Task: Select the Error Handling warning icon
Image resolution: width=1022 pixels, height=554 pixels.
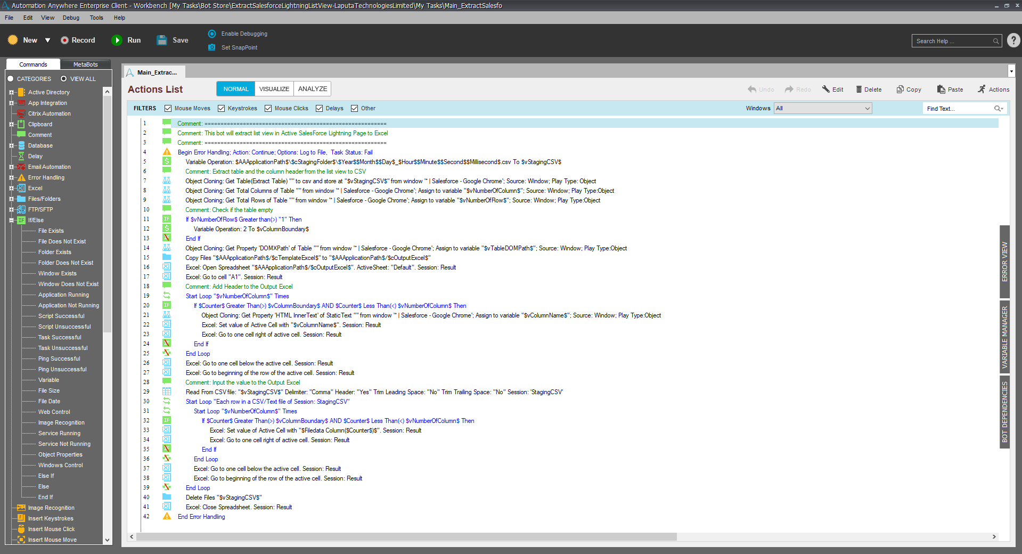Action: pos(21,177)
